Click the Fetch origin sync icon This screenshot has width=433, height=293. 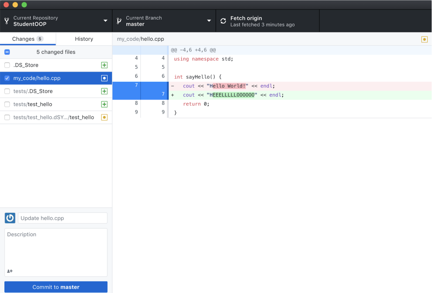pyautogui.click(x=223, y=21)
